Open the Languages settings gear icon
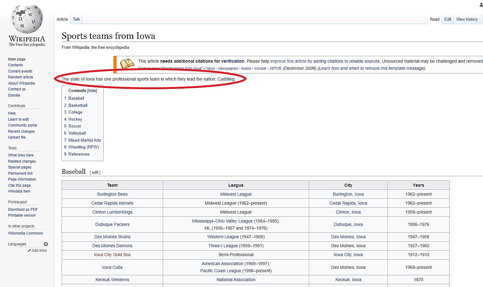Screen dimensions: 483x287 click(46, 244)
